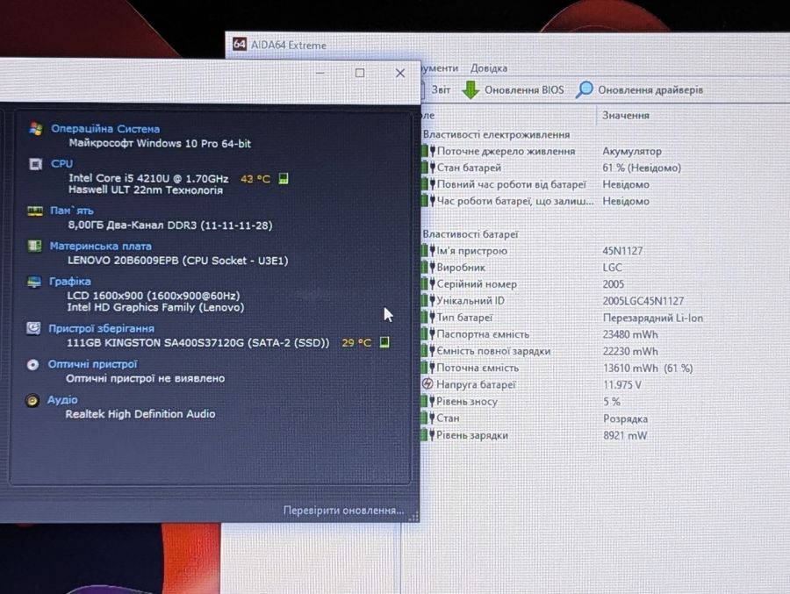790x594 pixels.
Task: Click the green SSD temperature indicator icon
Action: click(384, 342)
